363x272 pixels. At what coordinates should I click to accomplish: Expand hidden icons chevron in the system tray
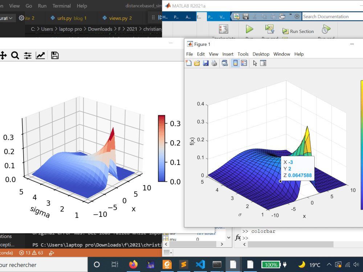click(x=329, y=264)
